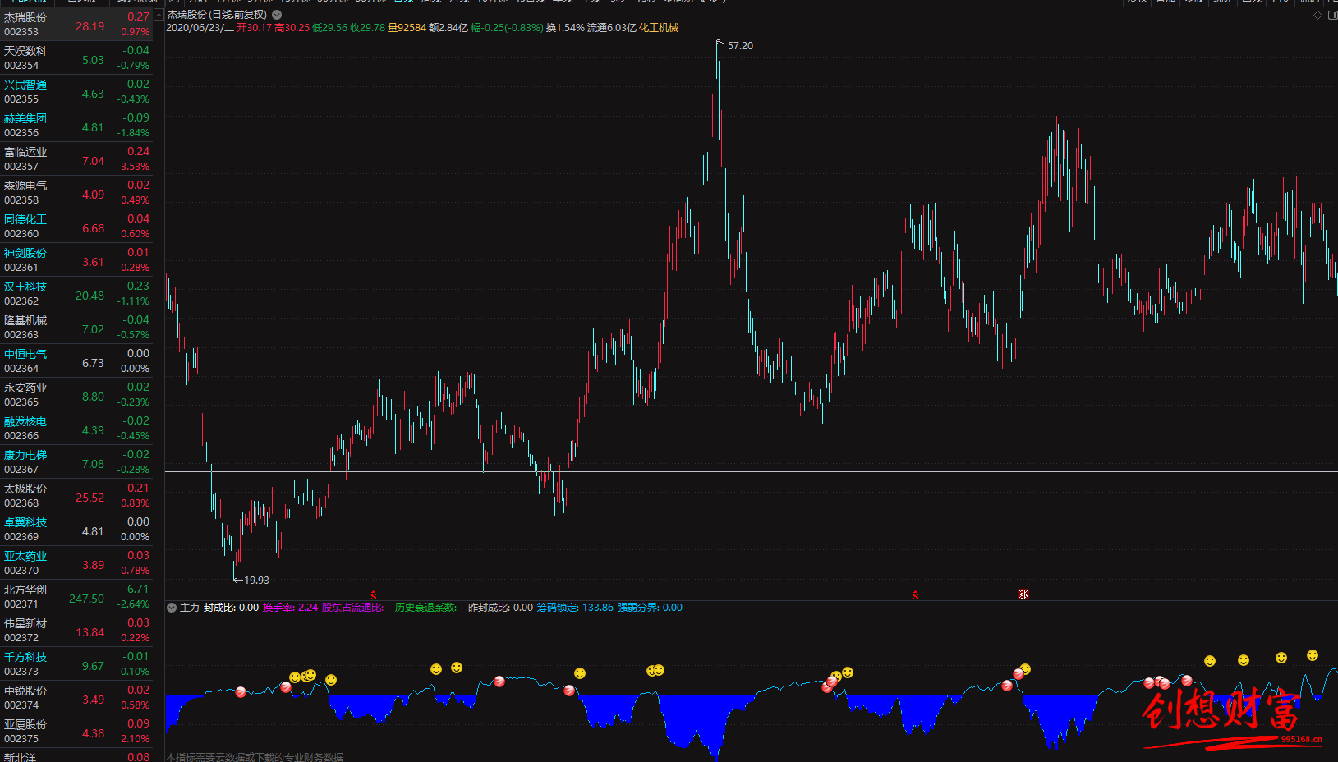This screenshot has height=762, width=1338.
Task: Click the 57.20 peak price label
Action: 740,46
